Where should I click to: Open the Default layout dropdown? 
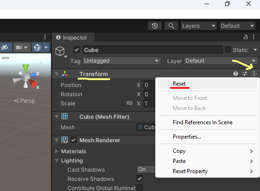click(x=237, y=26)
